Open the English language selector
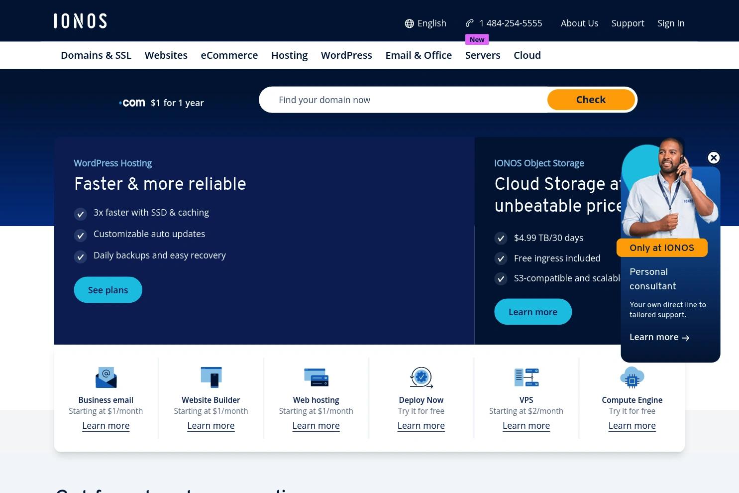This screenshot has width=739, height=493. (x=425, y=23)
